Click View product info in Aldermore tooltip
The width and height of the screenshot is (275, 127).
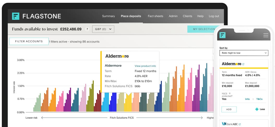(145, 66)
